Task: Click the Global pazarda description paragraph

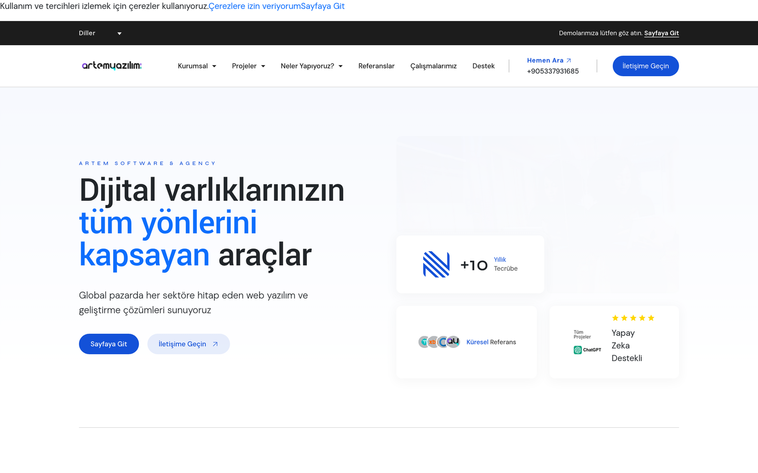Action: [x=193, y=303]
